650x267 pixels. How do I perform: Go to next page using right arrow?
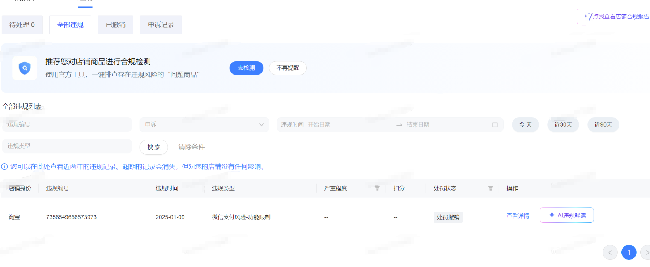pyautogui.click(x=646, y=253)
